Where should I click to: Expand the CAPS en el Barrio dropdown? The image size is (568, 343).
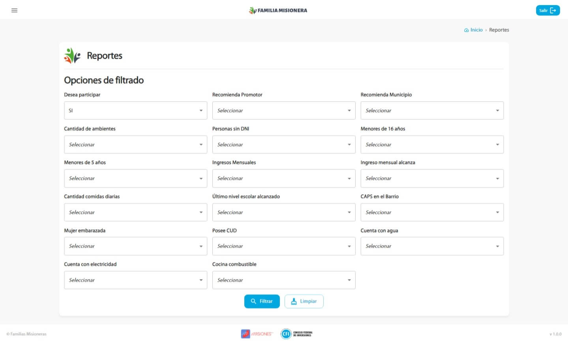[432, 213]
